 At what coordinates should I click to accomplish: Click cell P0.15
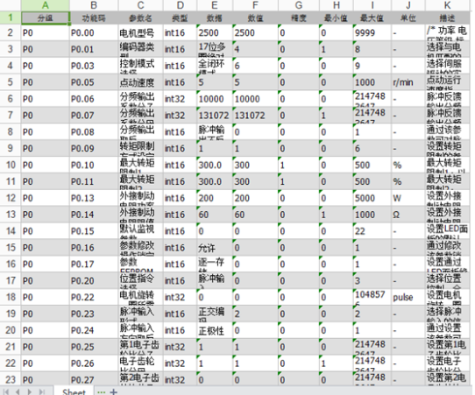(94, 231)
